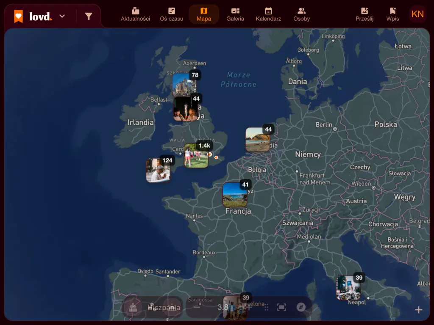
Task: Open the filter funnel icon
Action: (89, 17)
